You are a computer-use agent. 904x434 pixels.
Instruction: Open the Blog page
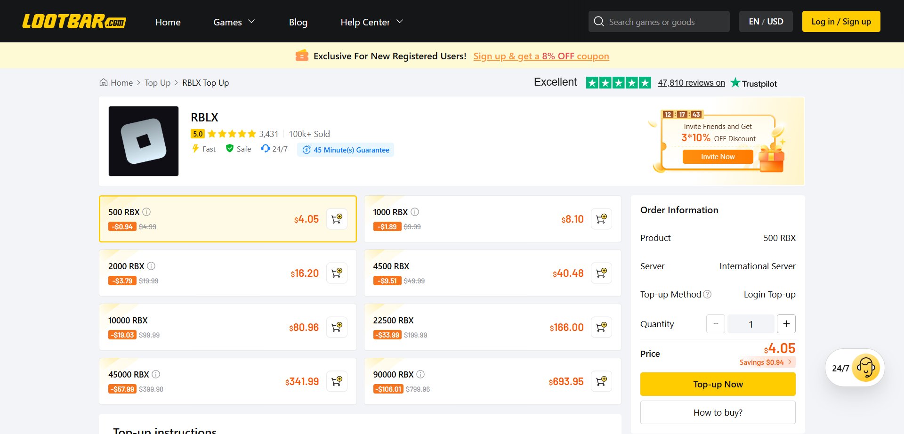click(x=298, y=22)
